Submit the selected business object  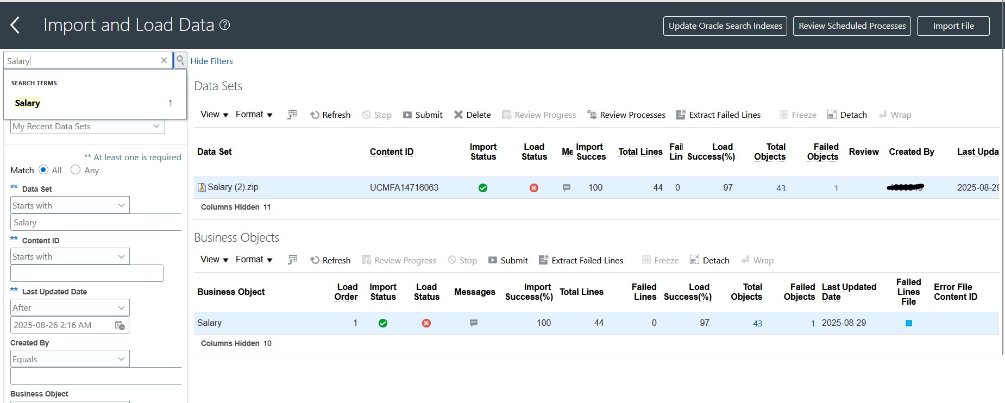(508, 260)
